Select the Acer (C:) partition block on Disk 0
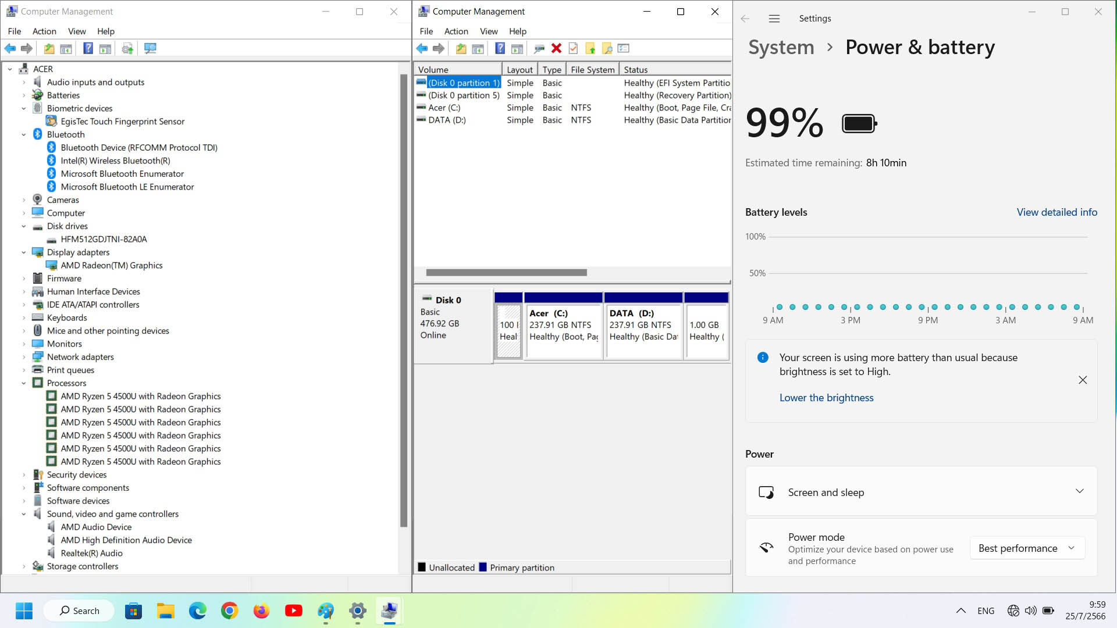This screenshot has height=628, width=1117. (x=563, y=326)
